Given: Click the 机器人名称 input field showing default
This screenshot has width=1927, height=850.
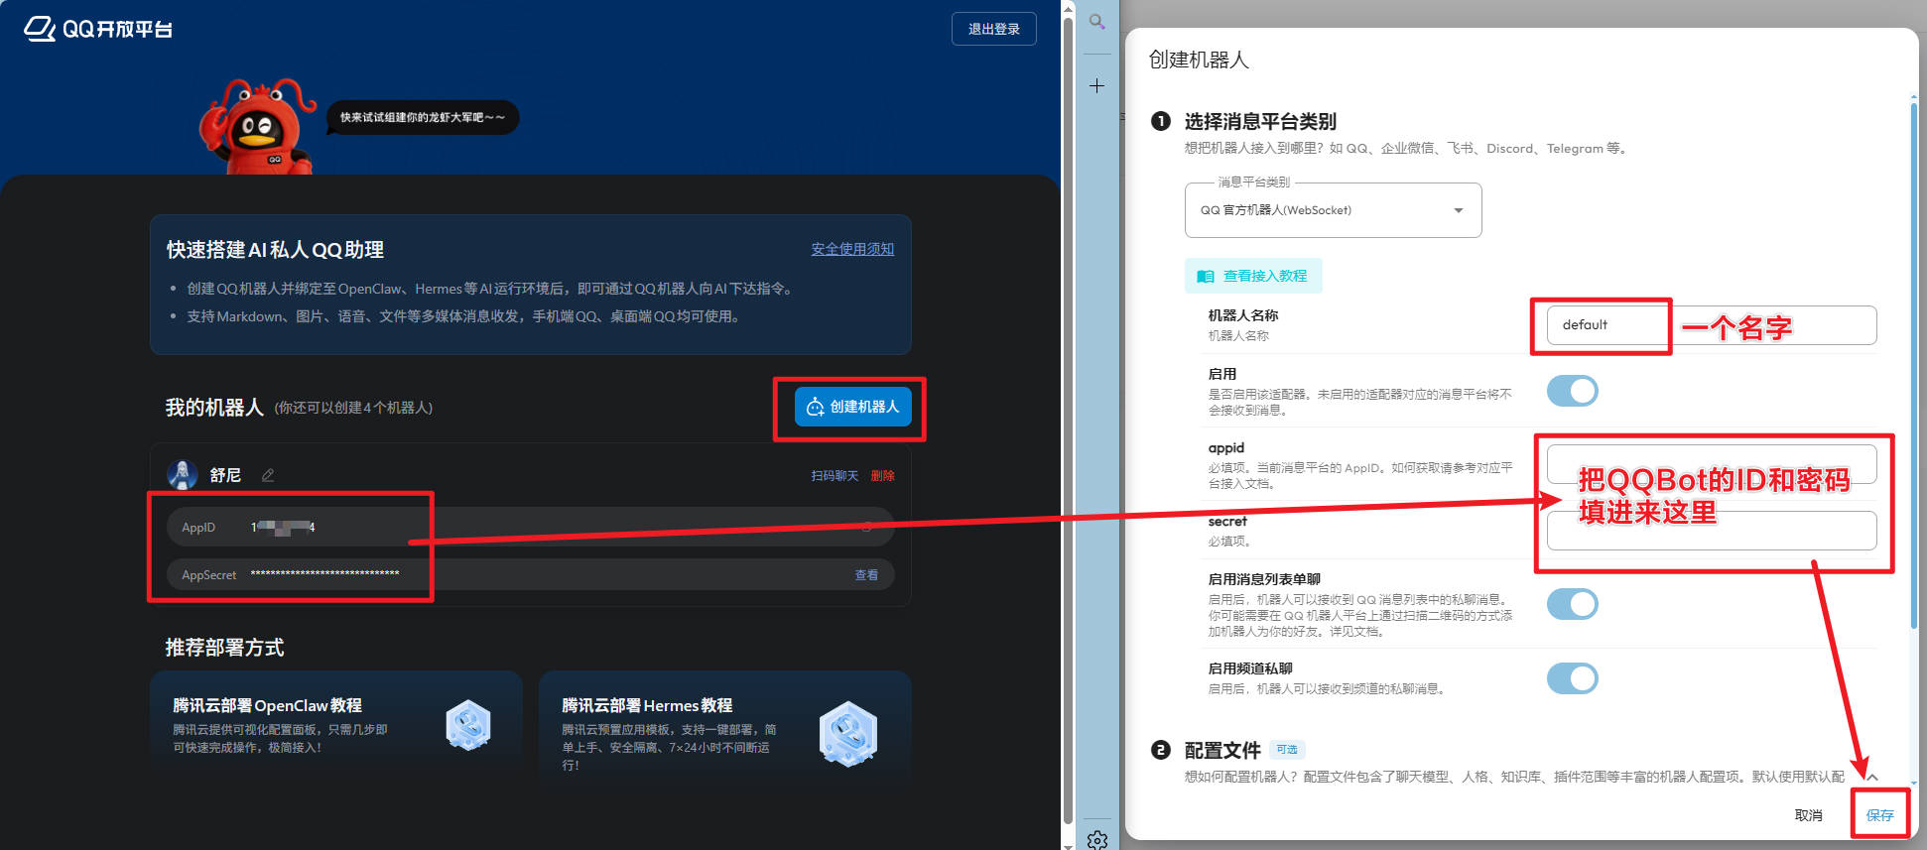Looking at the screenshot, I should click(1712, 325).
